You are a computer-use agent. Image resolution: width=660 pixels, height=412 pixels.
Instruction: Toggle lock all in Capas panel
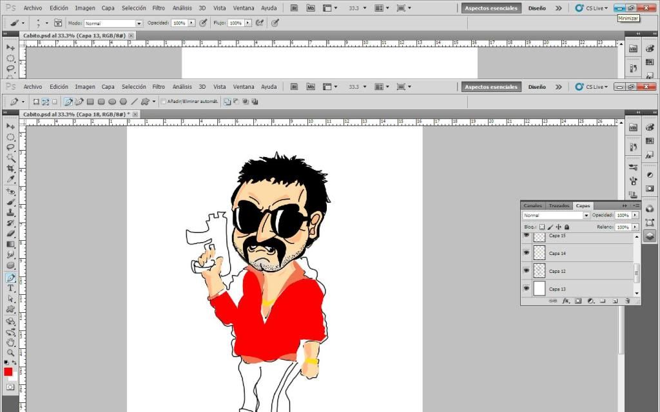tap(567, 227)
